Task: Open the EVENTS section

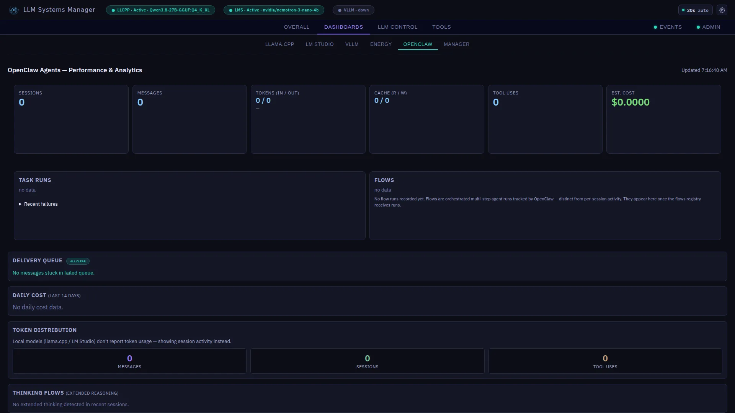Action: [668, 27]
